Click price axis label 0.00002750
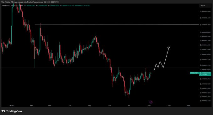The height and width of the screenshot is (115, 213). (x=205, y=79)
